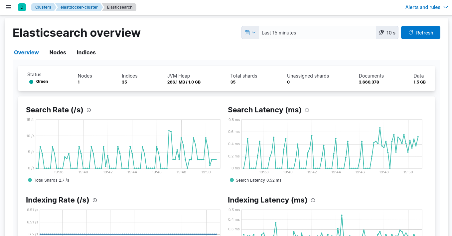Show info for Indexing Rate chart

coord(95,200)
